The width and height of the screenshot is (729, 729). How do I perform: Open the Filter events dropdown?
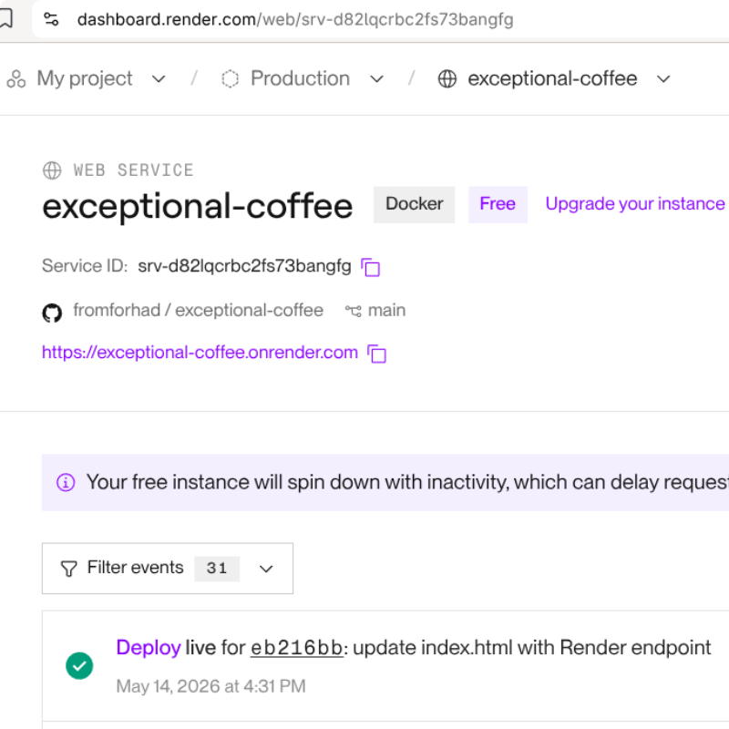[168, 568]
